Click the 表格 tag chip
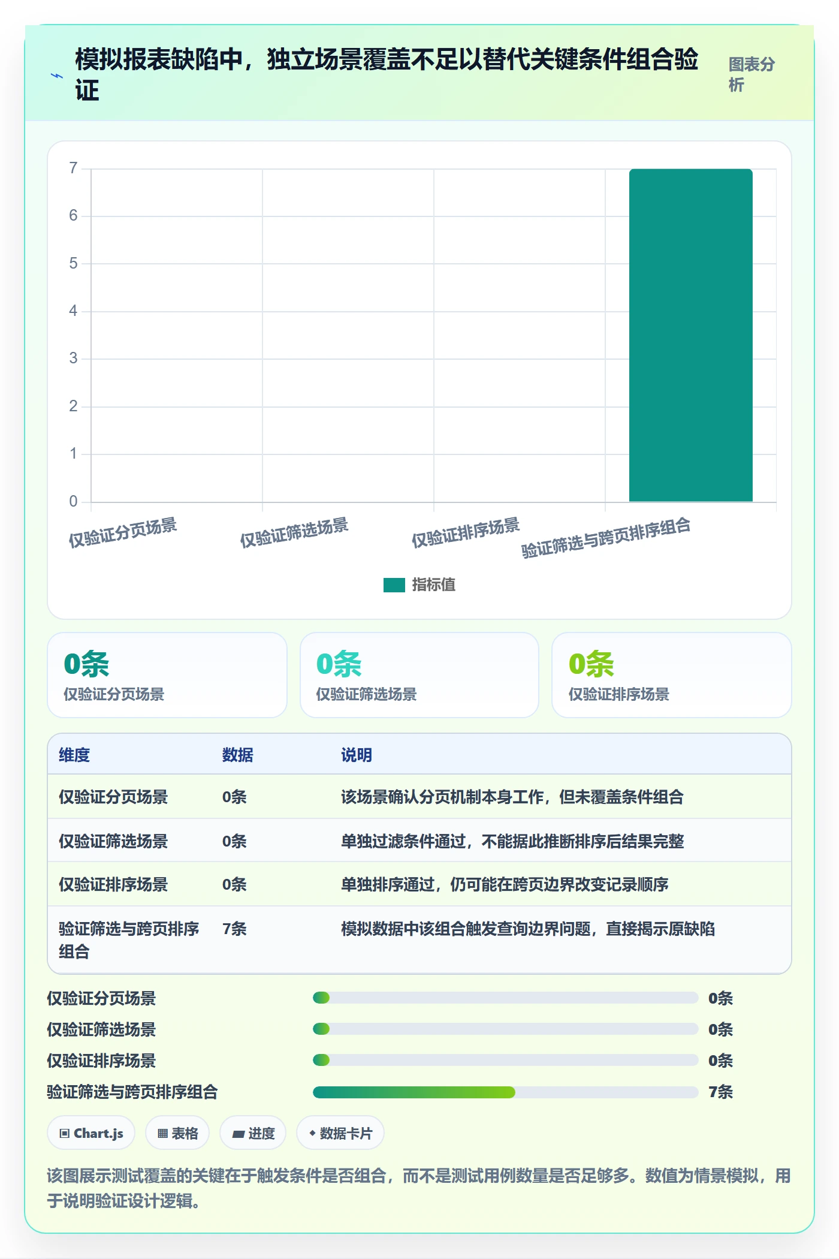 (177, 1133)
